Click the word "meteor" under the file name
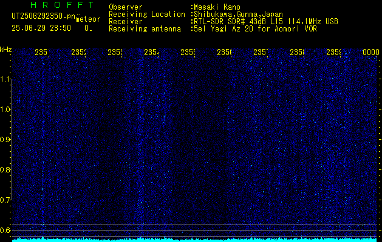The width and height of the screenshot is (382, 242). click(88, 19)
